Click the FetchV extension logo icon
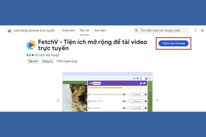 tap(31, 45)
